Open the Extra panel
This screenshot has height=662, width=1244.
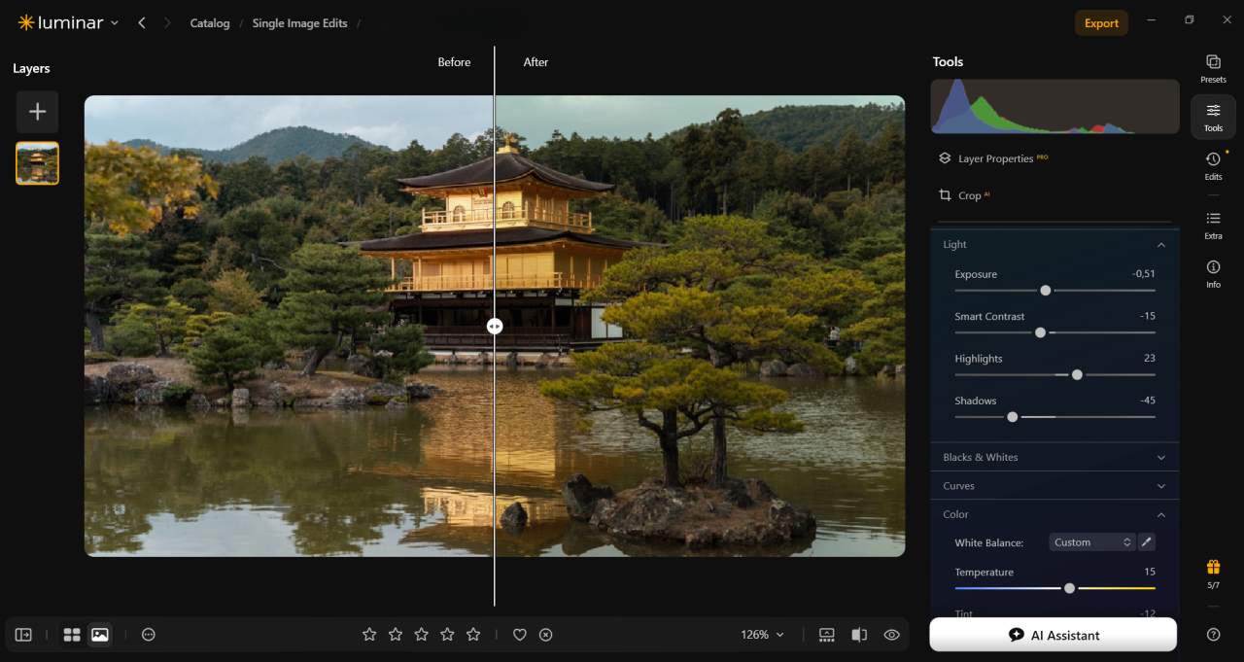(1213, 225)
